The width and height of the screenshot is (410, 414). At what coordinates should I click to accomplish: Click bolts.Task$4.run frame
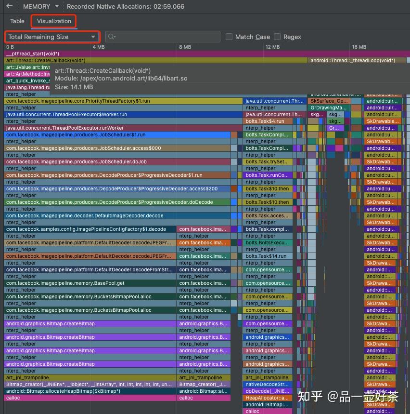268,121
